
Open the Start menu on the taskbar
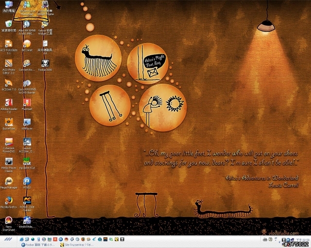click(x=8, y=239)
